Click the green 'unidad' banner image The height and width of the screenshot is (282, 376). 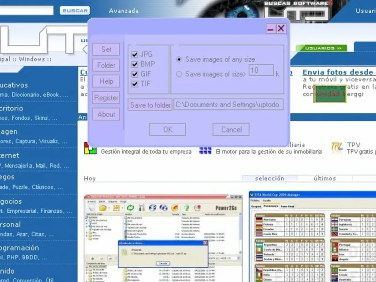[x=330, y=94]
